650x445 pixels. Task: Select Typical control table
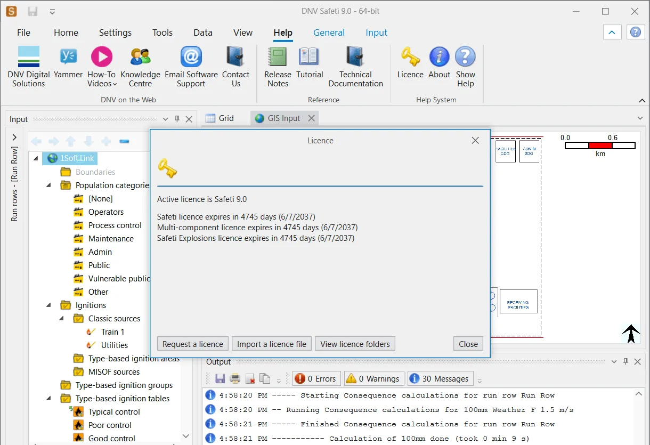114,412
